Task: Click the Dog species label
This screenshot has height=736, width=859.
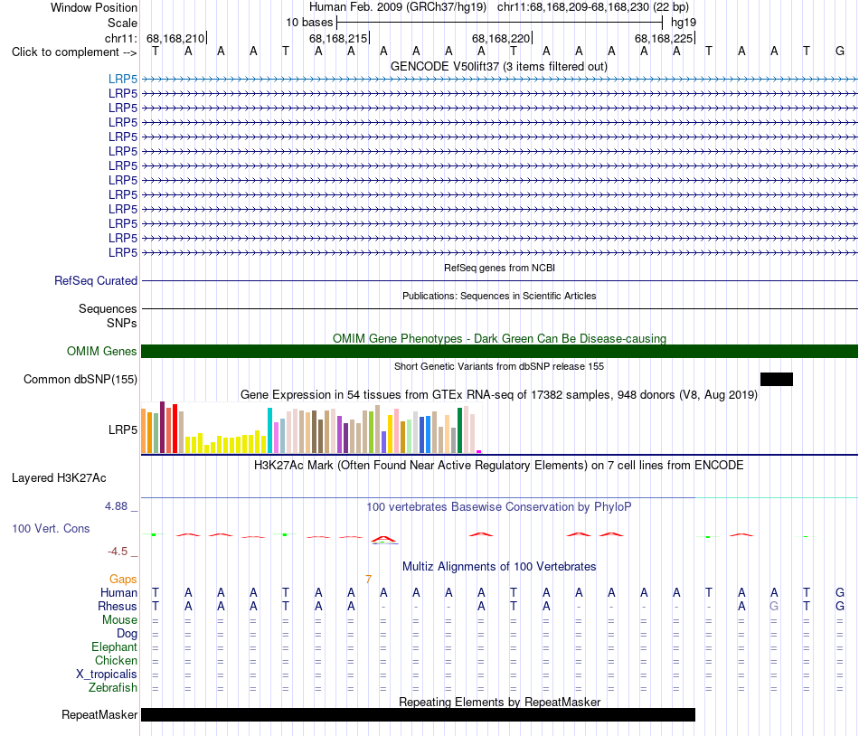Action: [x=127, y=634]
